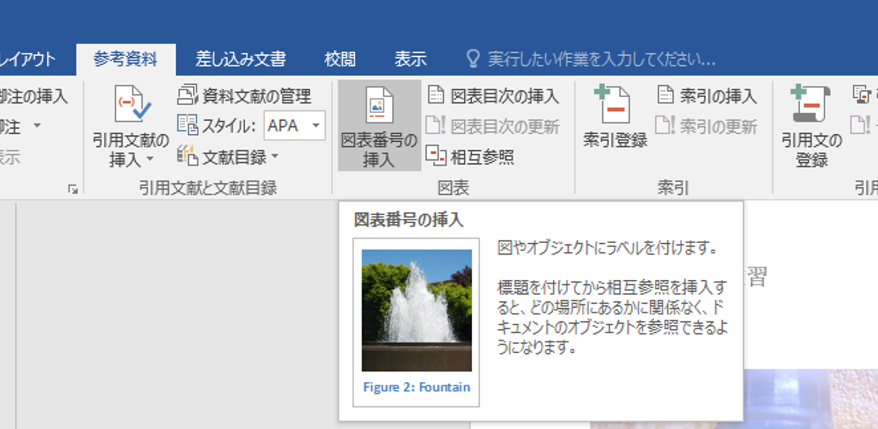Click the lightbulb Tell Me icon
Image resolution: width=878 pixels, height=429 pixels.
[473, 59]
